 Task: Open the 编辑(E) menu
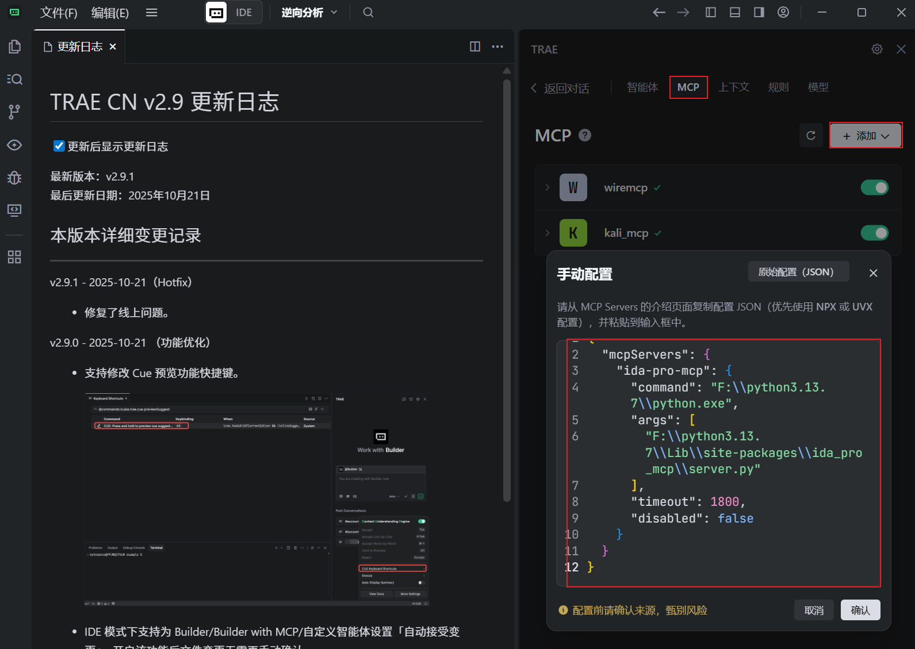(x=110, y=13)
